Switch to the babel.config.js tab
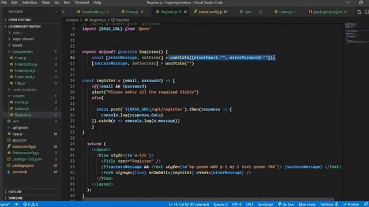Image resolution: width=369 pixels, height=207 pixels. pos(210,11)
